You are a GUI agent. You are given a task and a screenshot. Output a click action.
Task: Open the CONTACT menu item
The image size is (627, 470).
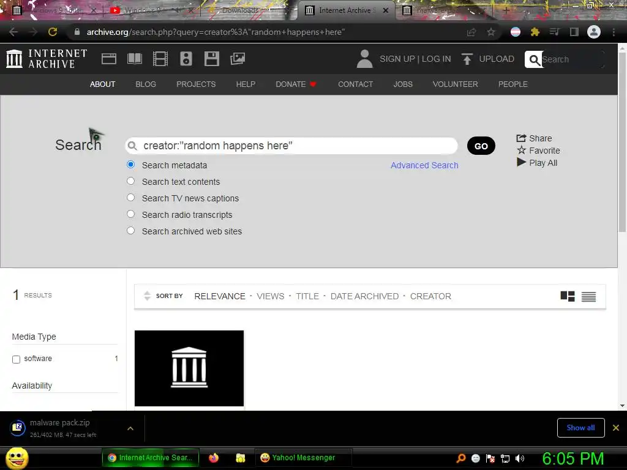point(356,84)
